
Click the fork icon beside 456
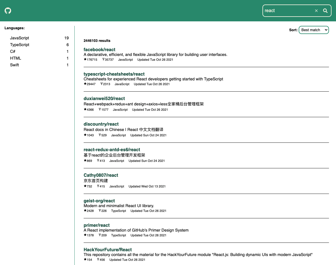click(98, 259)
